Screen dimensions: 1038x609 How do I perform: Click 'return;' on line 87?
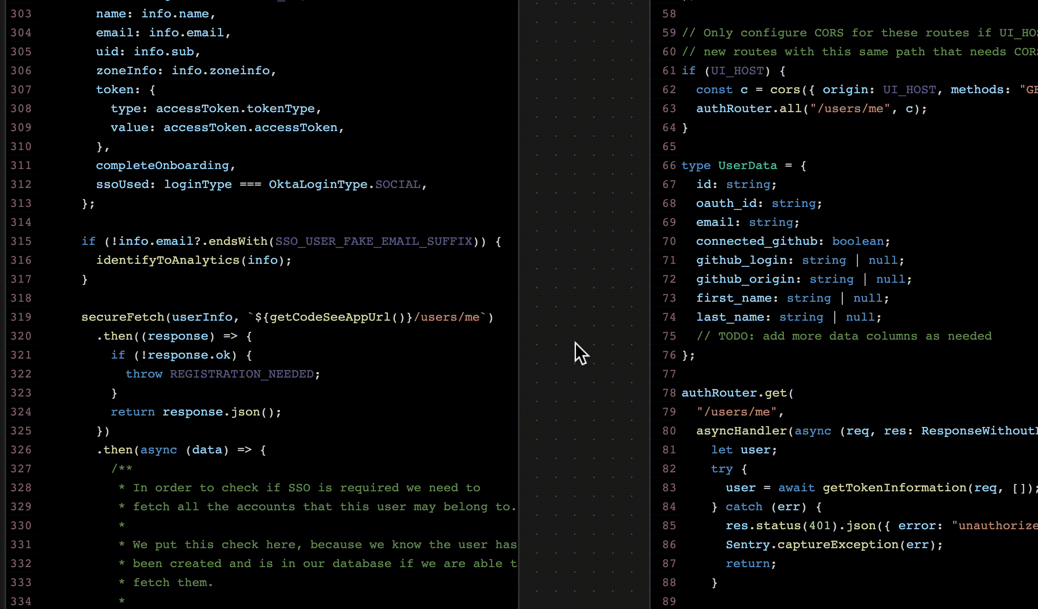[x=751, y=563]
